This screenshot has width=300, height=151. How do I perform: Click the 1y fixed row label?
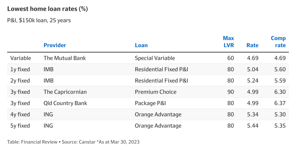(x=20, y=69)
